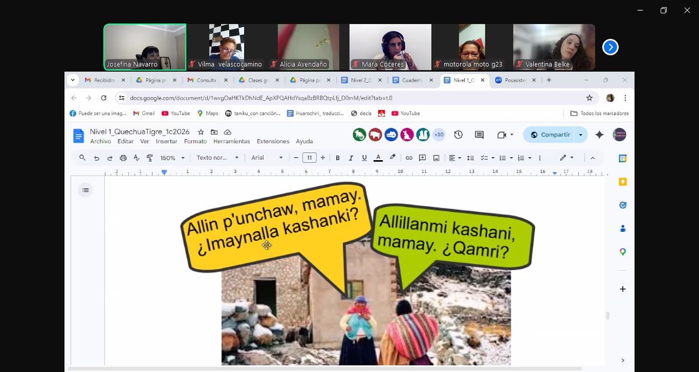
Task: Show document outline tabs icon
Action: [85, 190]
